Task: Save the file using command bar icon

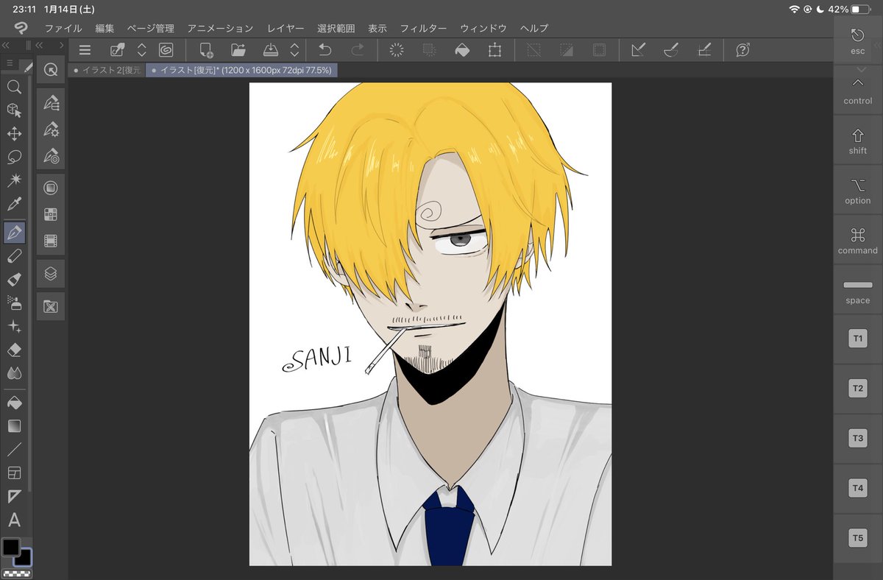Action: [x=271, y=50]
